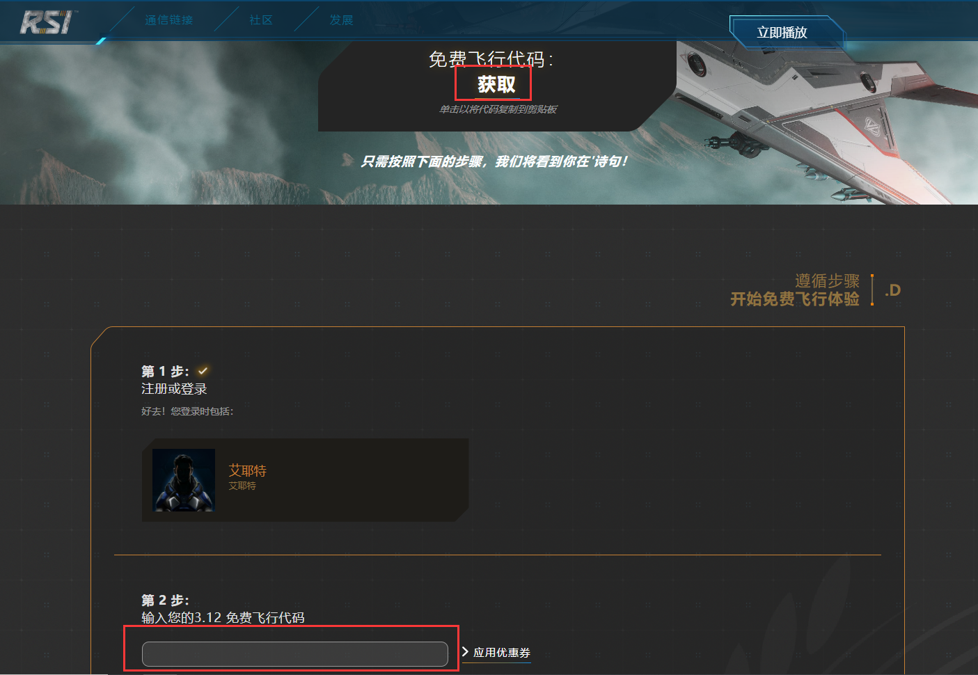
Task: Click the 应用优惠券 link
Action: point(502,653)
